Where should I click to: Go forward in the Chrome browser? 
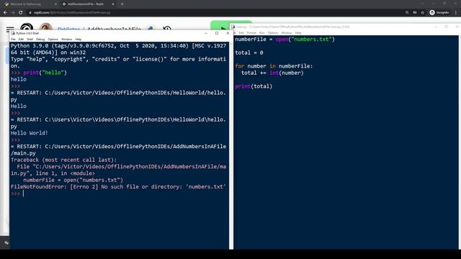[13, 13]
